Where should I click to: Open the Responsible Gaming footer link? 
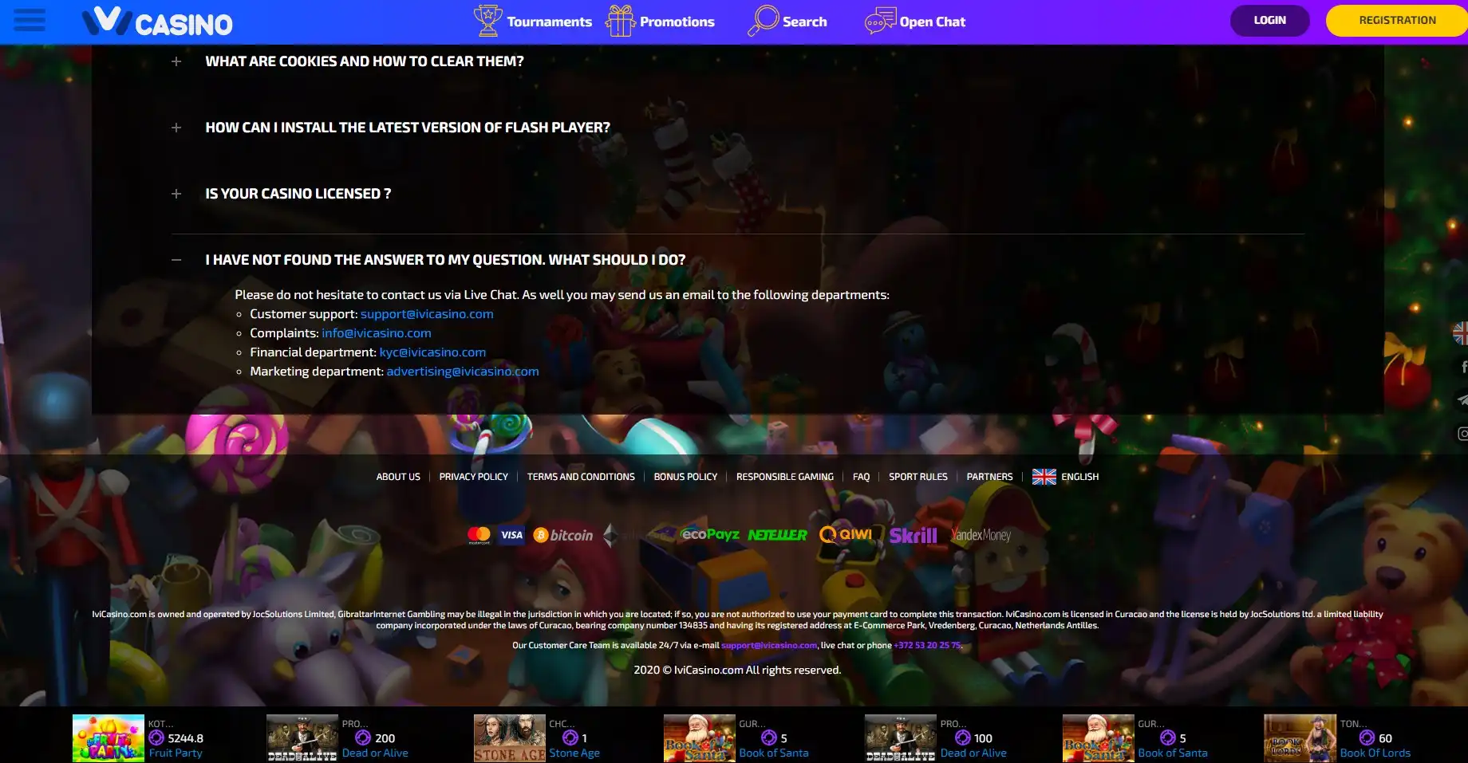point(784,477)
